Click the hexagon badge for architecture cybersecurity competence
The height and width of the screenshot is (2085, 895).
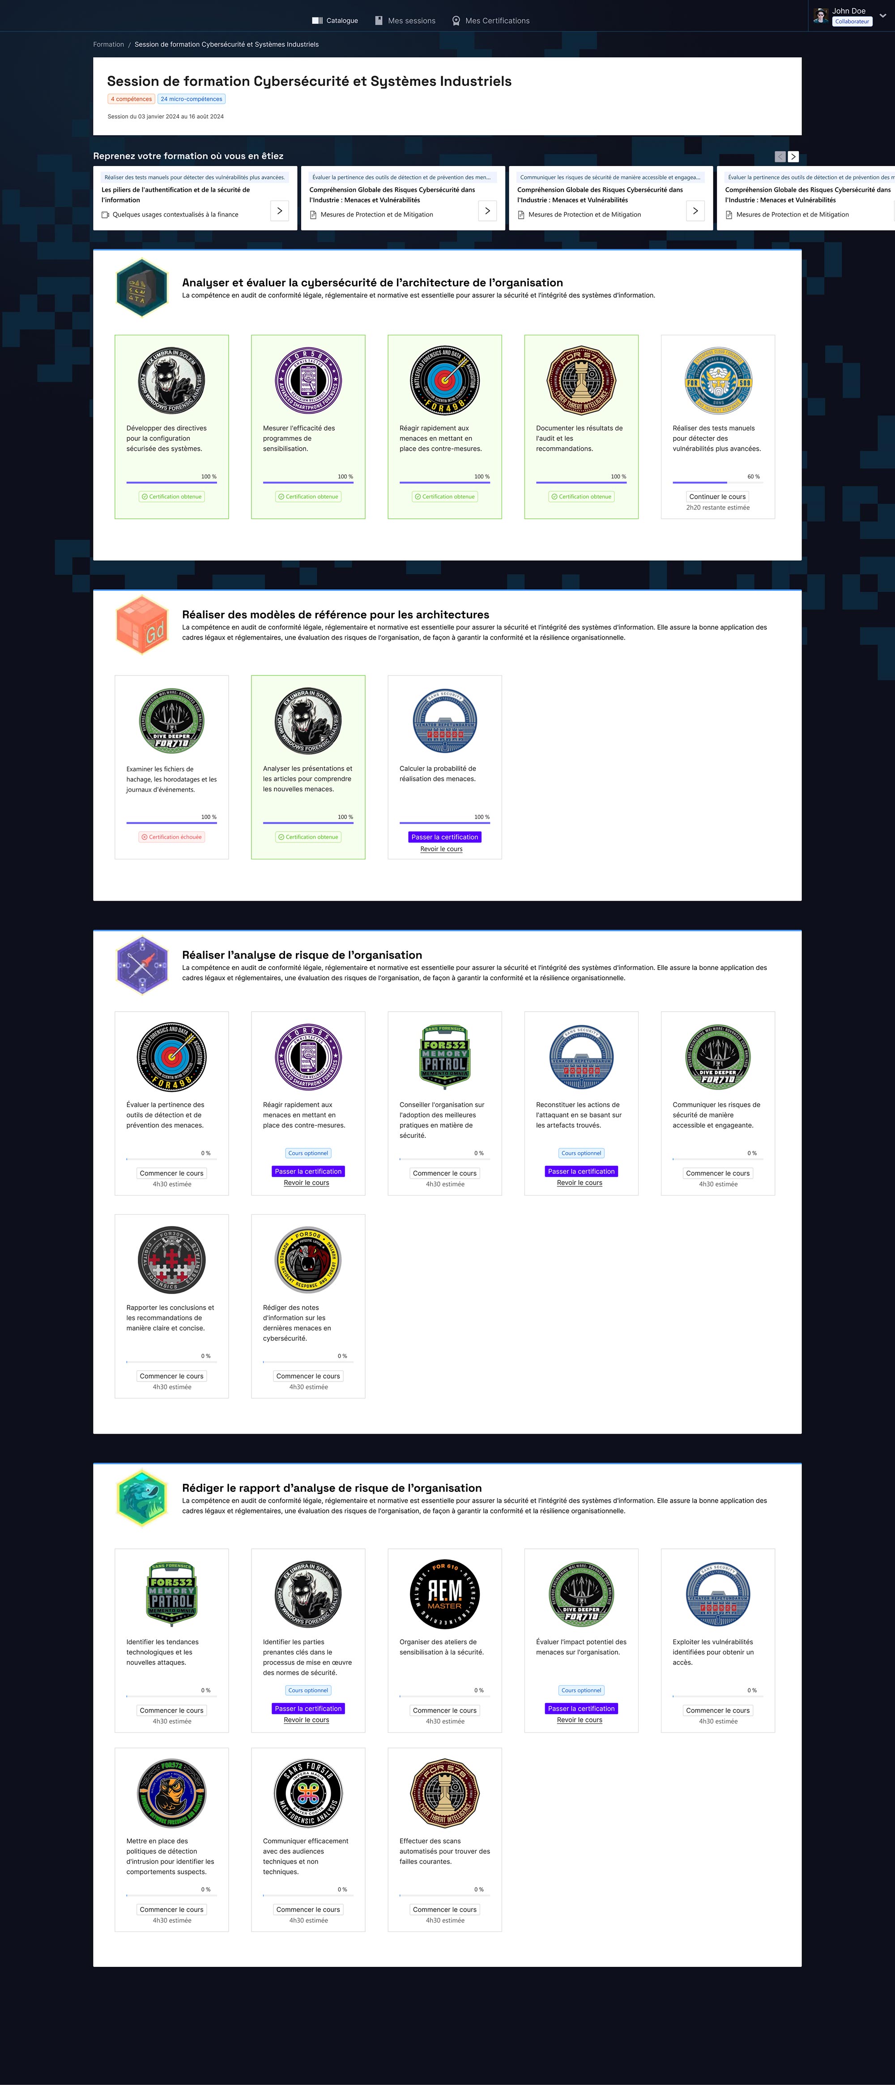(x=141, y=287)
